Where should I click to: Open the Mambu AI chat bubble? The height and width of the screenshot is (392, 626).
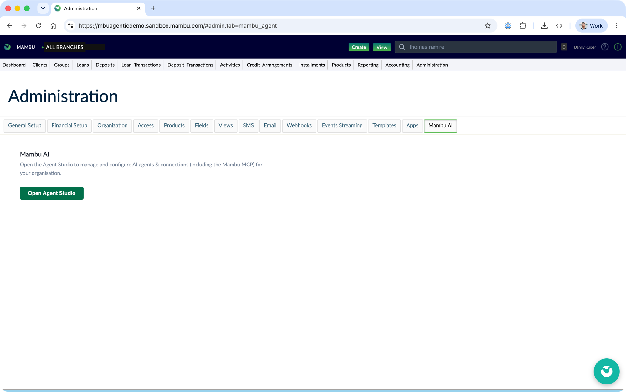click(x=606, y=371)
